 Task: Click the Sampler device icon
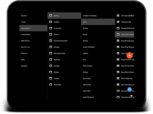(51, 66)
